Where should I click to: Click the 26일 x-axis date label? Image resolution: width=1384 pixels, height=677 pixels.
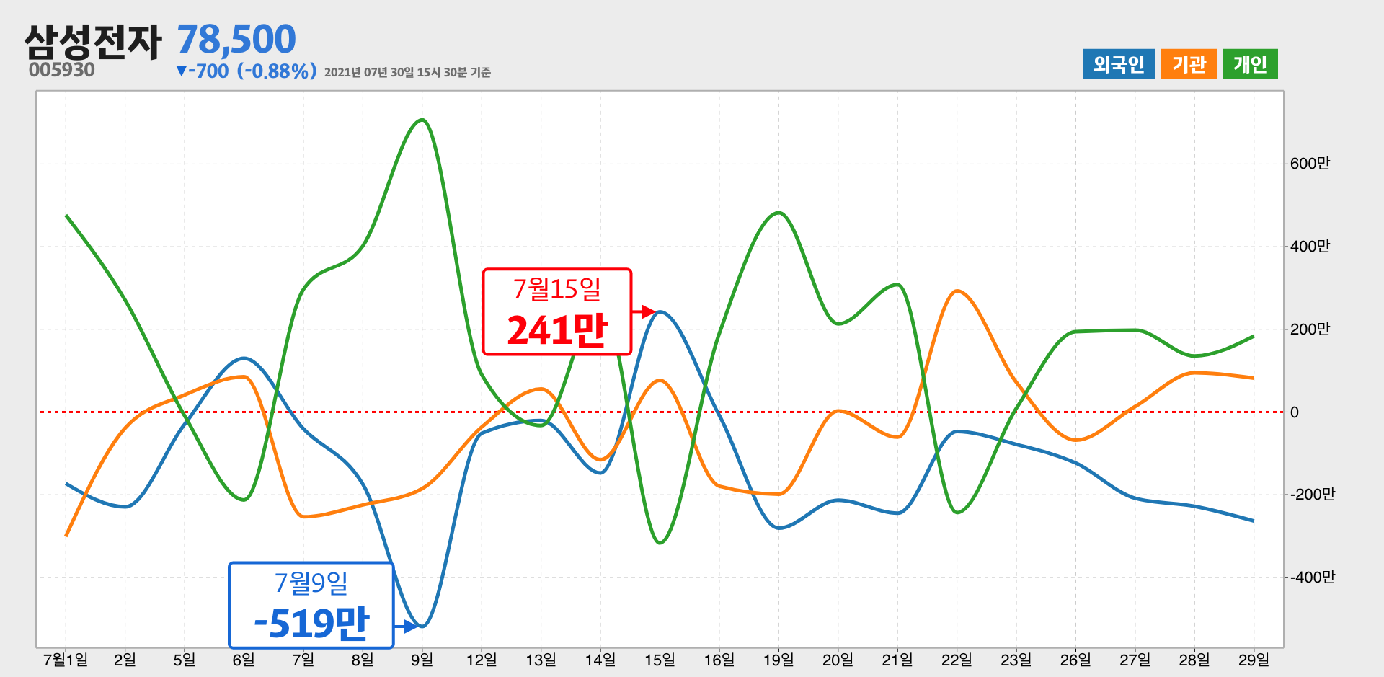[x=1075, y=660]
